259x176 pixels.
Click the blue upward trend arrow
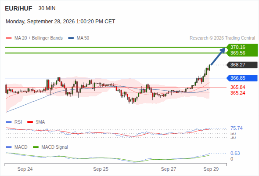[x=218, y=56]
